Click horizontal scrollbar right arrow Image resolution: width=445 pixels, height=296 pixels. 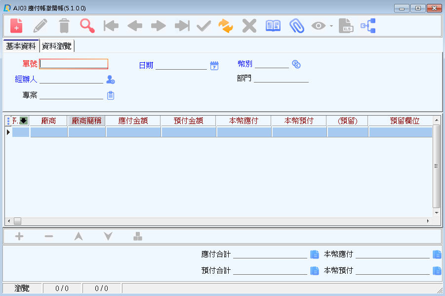click(428, 221)
